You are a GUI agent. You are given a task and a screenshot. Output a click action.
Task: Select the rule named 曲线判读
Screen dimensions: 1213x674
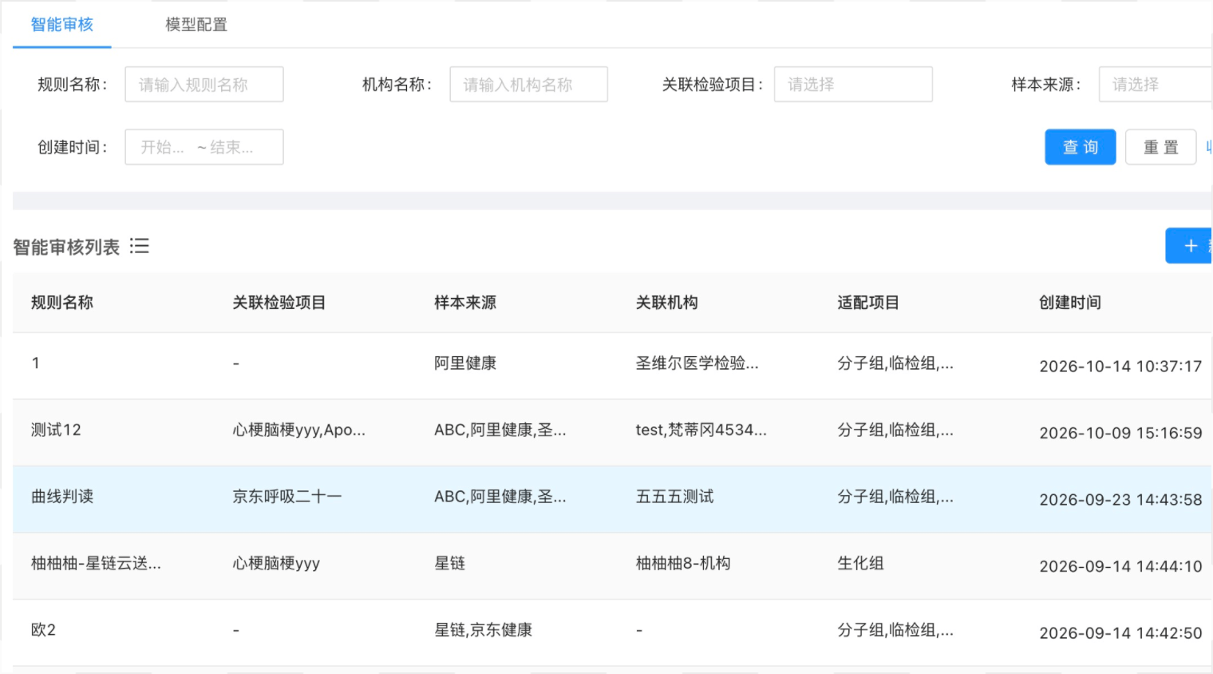pyautogui.click(x=62, y=497)
